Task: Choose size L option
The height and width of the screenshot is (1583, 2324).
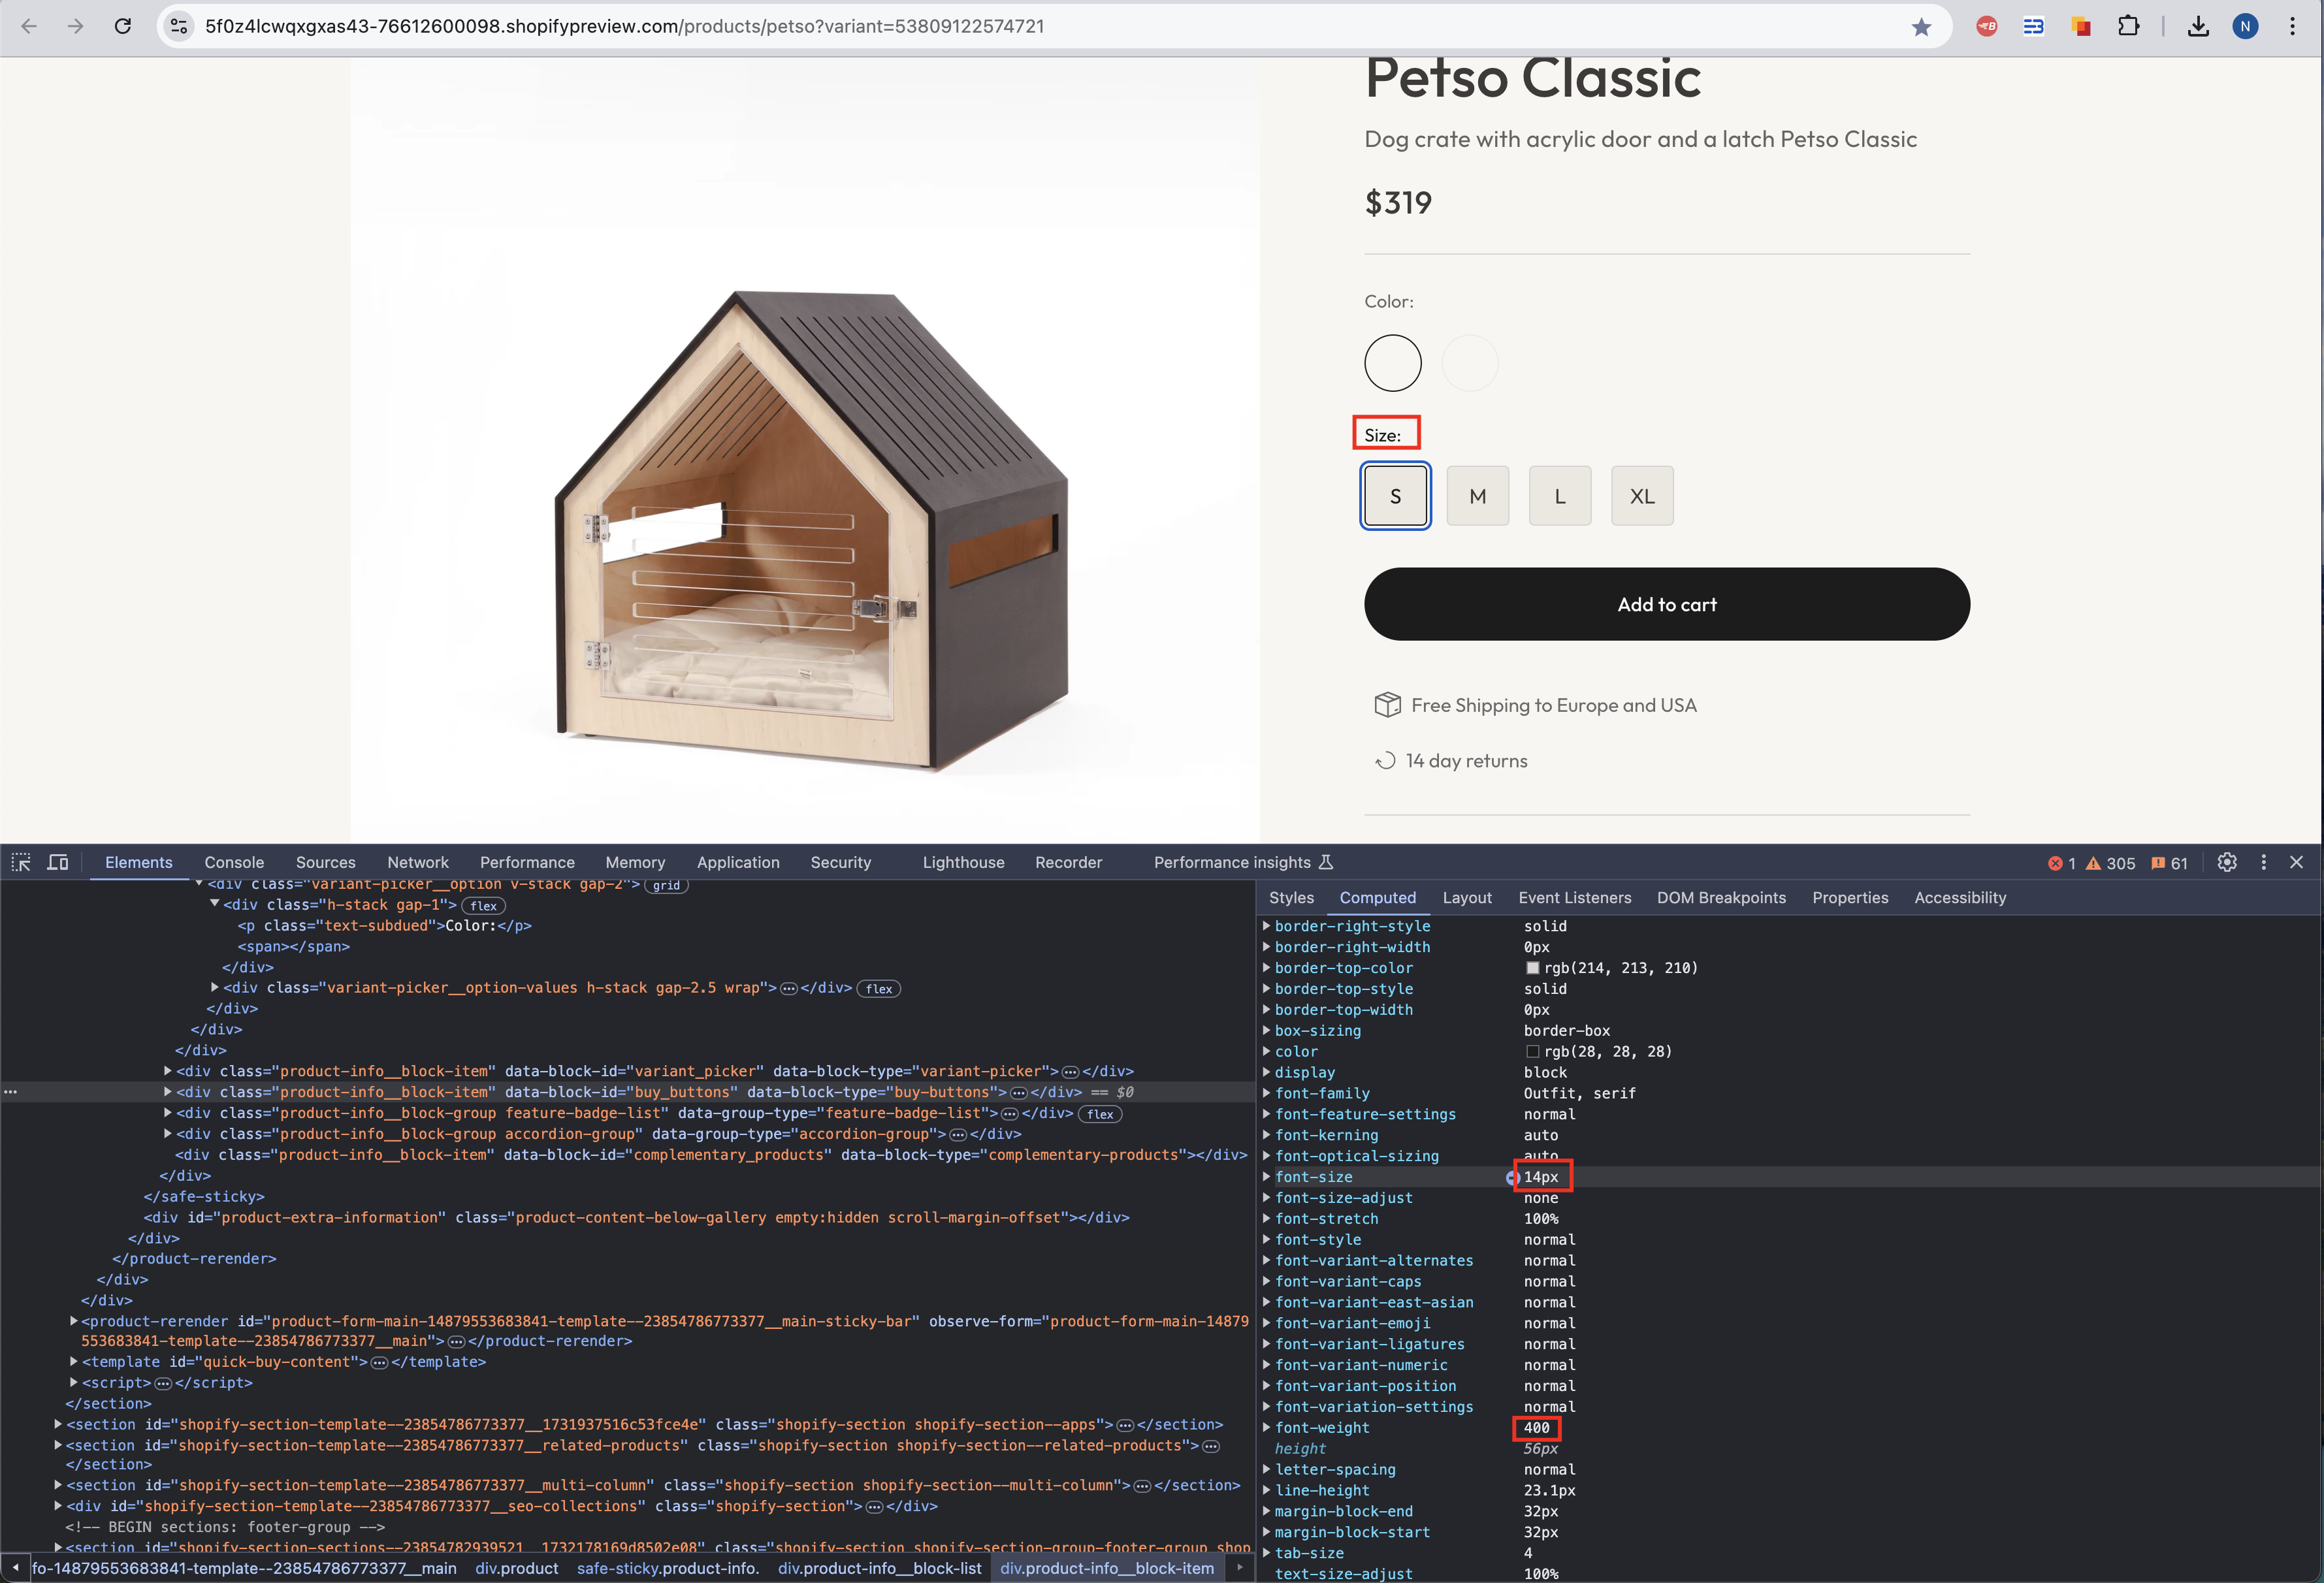Action: point(1559,496)
